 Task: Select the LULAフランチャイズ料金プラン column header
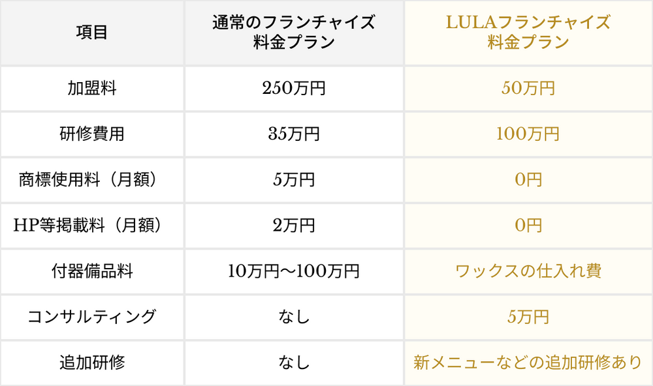528,33
